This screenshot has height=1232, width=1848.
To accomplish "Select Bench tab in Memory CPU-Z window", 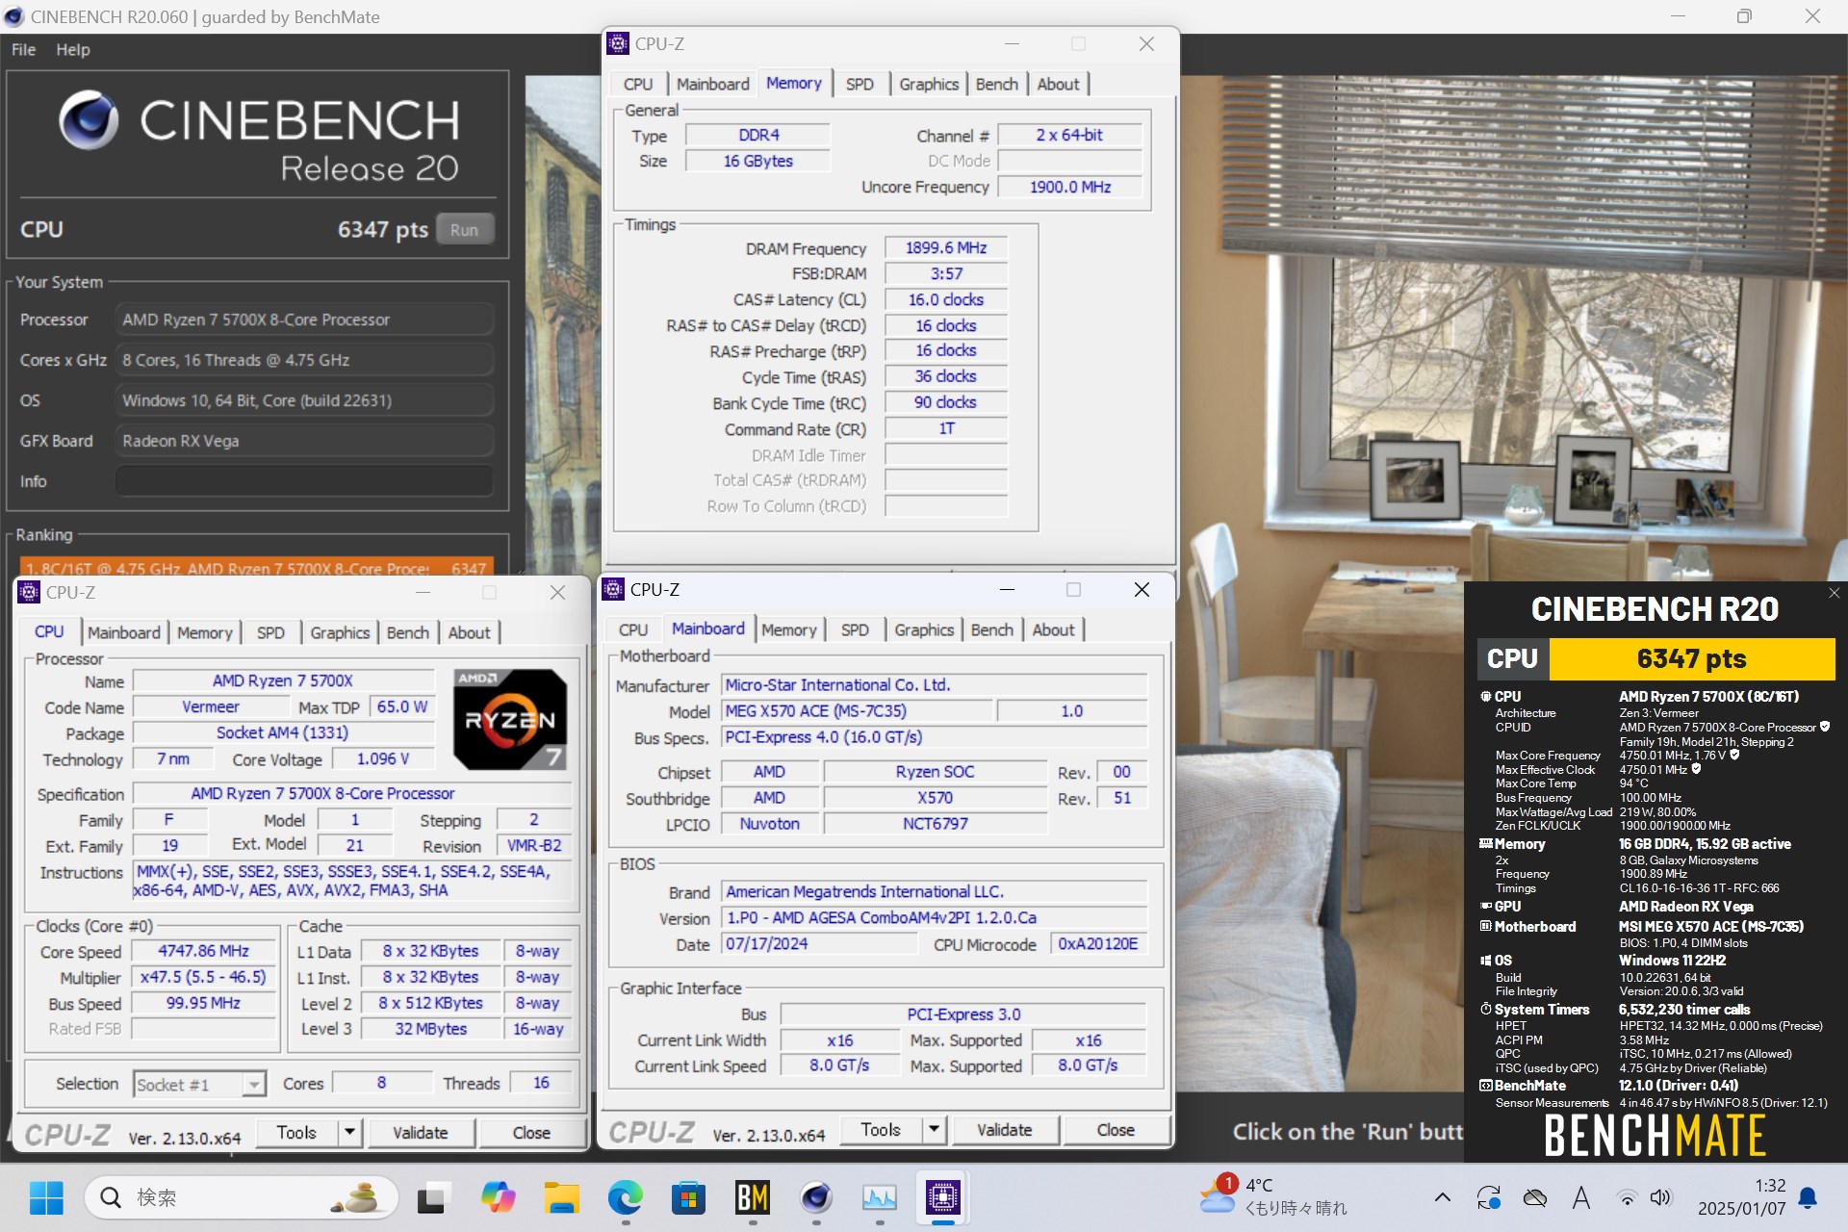I will 996,85.
